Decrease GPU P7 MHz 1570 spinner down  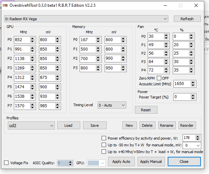[x=32, y=107]
